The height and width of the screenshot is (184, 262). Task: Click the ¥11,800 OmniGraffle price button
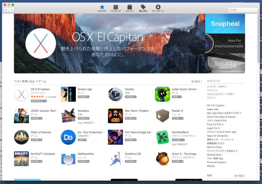tap(177, 140)
